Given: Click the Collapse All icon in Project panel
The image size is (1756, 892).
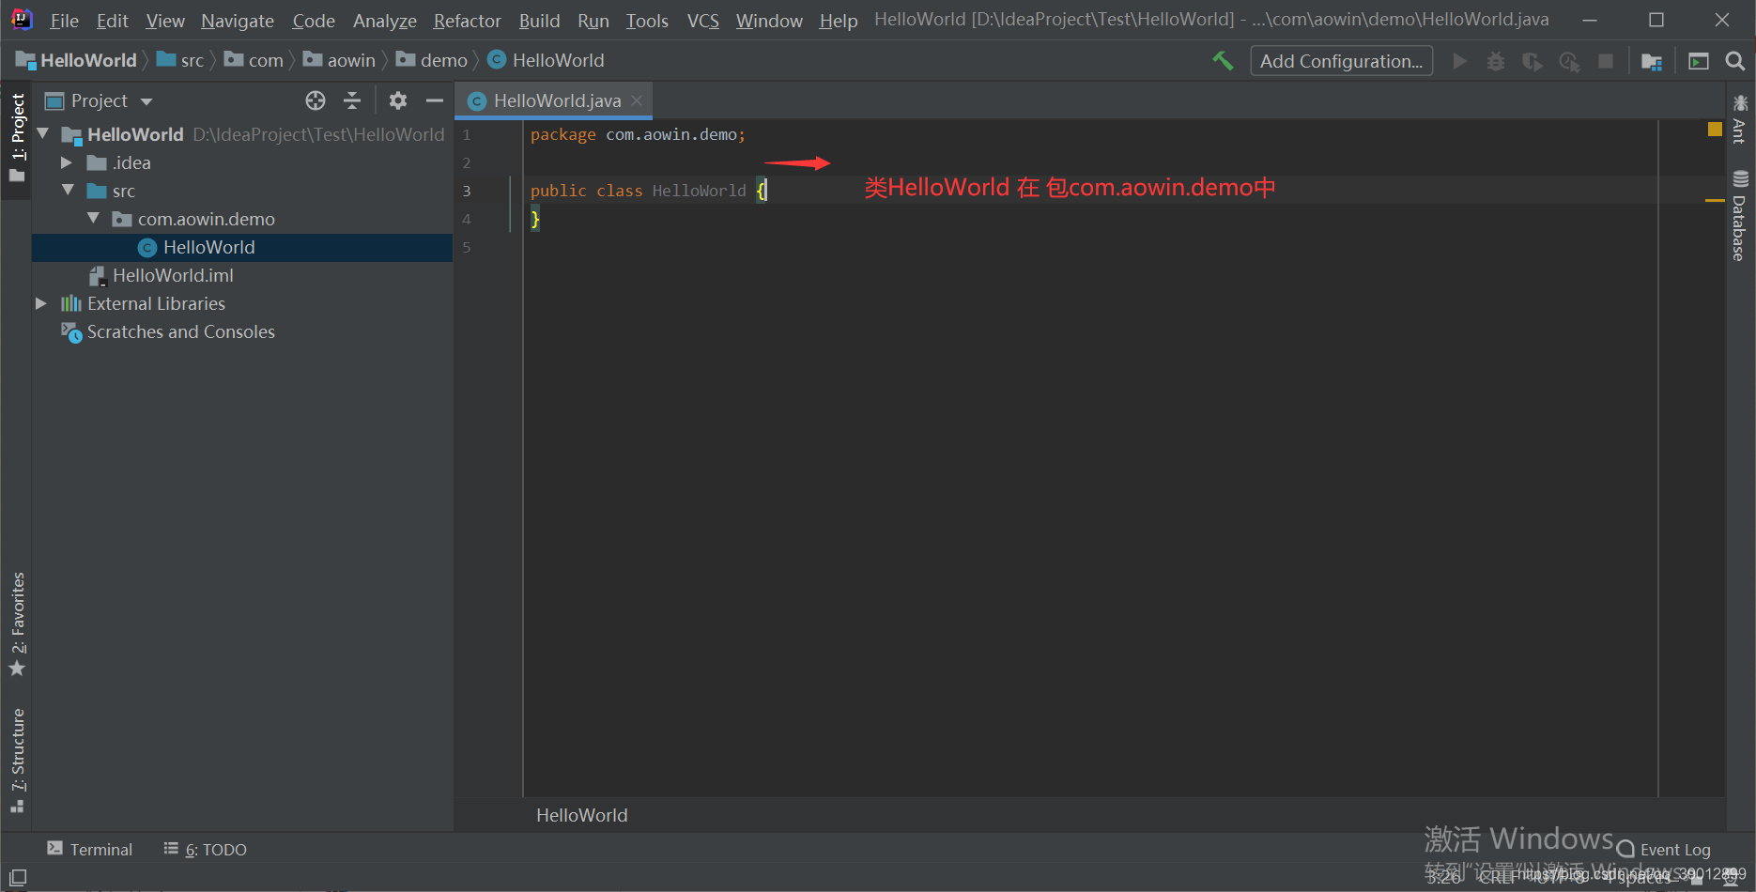Looking at the screenshot, I should click(352, 100).
